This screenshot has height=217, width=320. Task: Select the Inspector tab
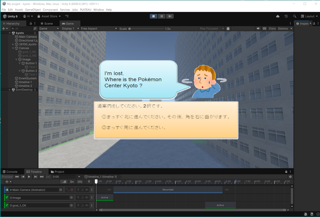[303, 24]
